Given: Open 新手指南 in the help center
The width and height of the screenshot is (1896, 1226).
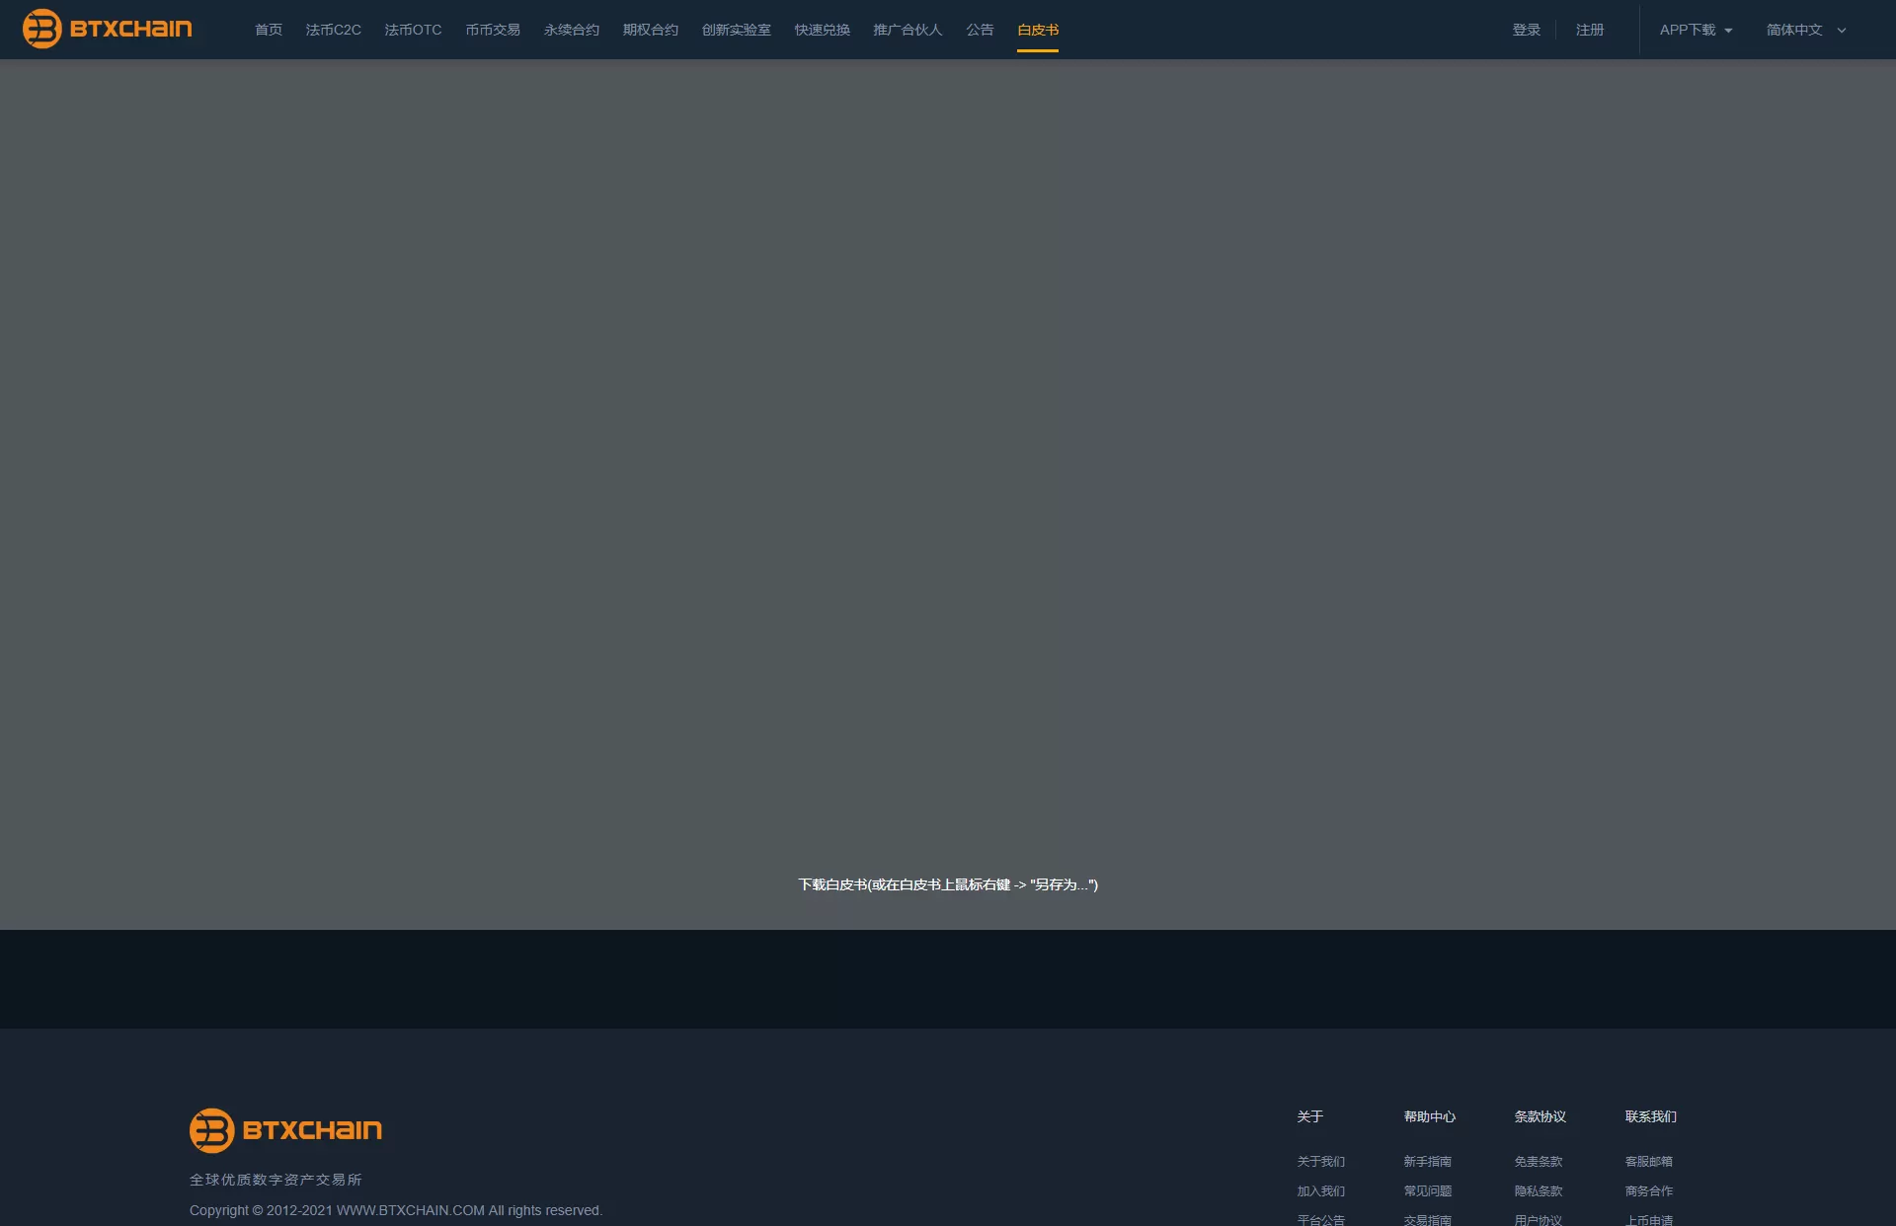Looking at the screenshot, I should (1428, 1161).
